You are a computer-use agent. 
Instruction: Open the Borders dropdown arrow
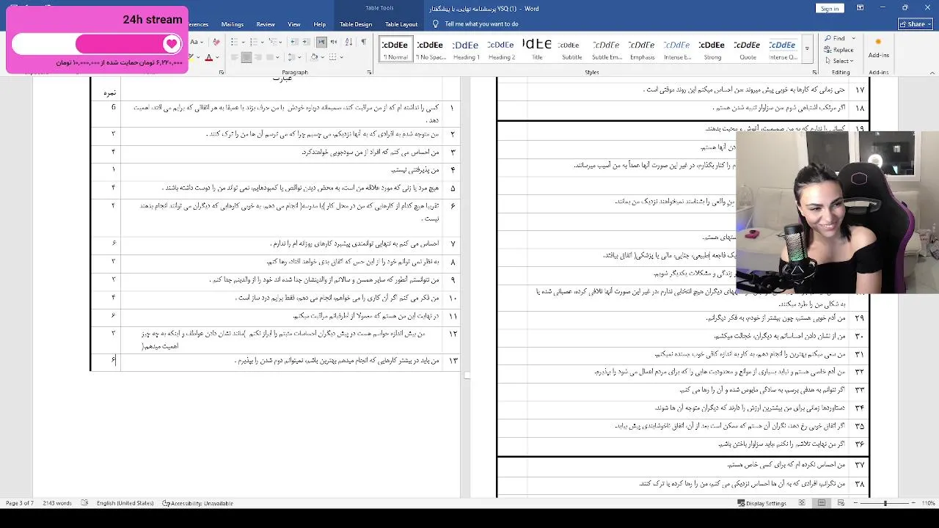(x=342, y=57)
